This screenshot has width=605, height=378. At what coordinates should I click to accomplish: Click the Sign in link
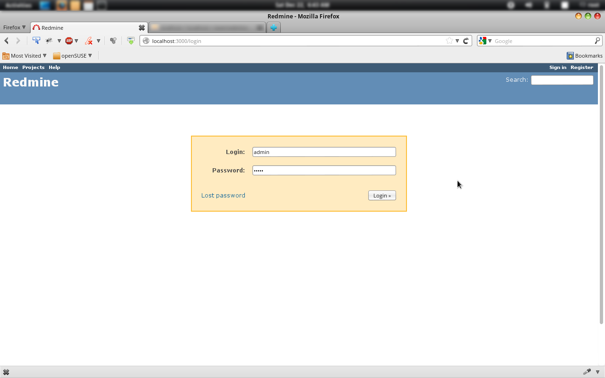point(558,68)
